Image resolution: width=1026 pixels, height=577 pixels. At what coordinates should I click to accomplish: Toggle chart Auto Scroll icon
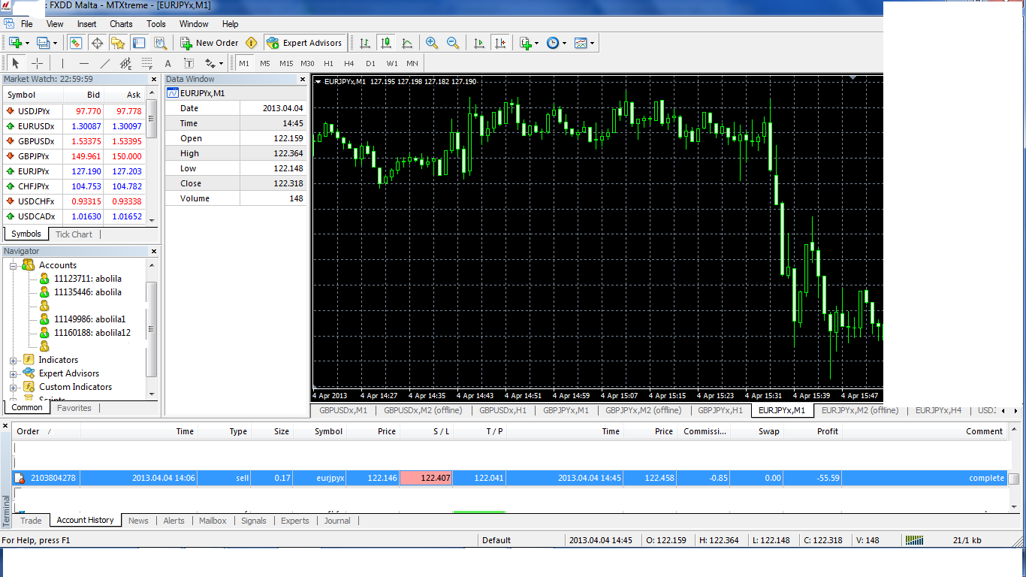[479, 43]
